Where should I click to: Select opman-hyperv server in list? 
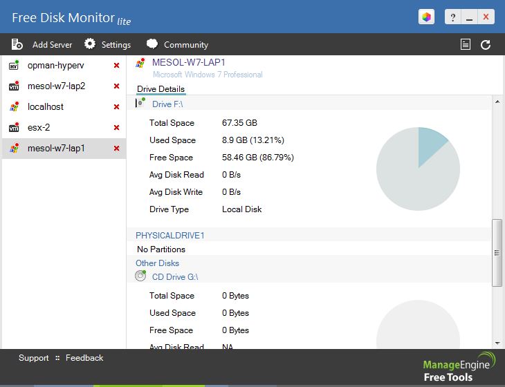64,65
